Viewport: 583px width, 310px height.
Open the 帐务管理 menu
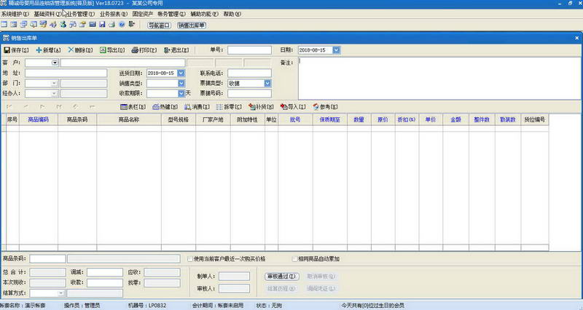tap(171, 14)
